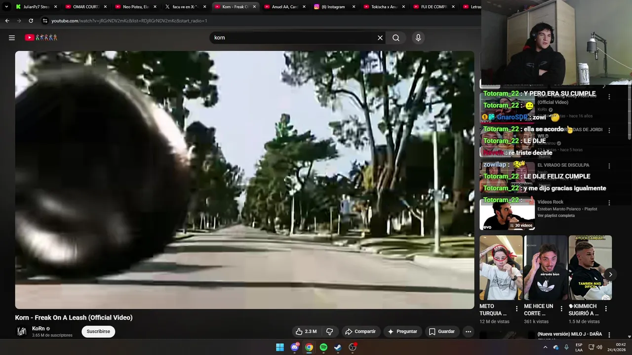The height and width of the screenshot is (355, 632).
Task: Open more actions under the video
Action: point(468,331)
